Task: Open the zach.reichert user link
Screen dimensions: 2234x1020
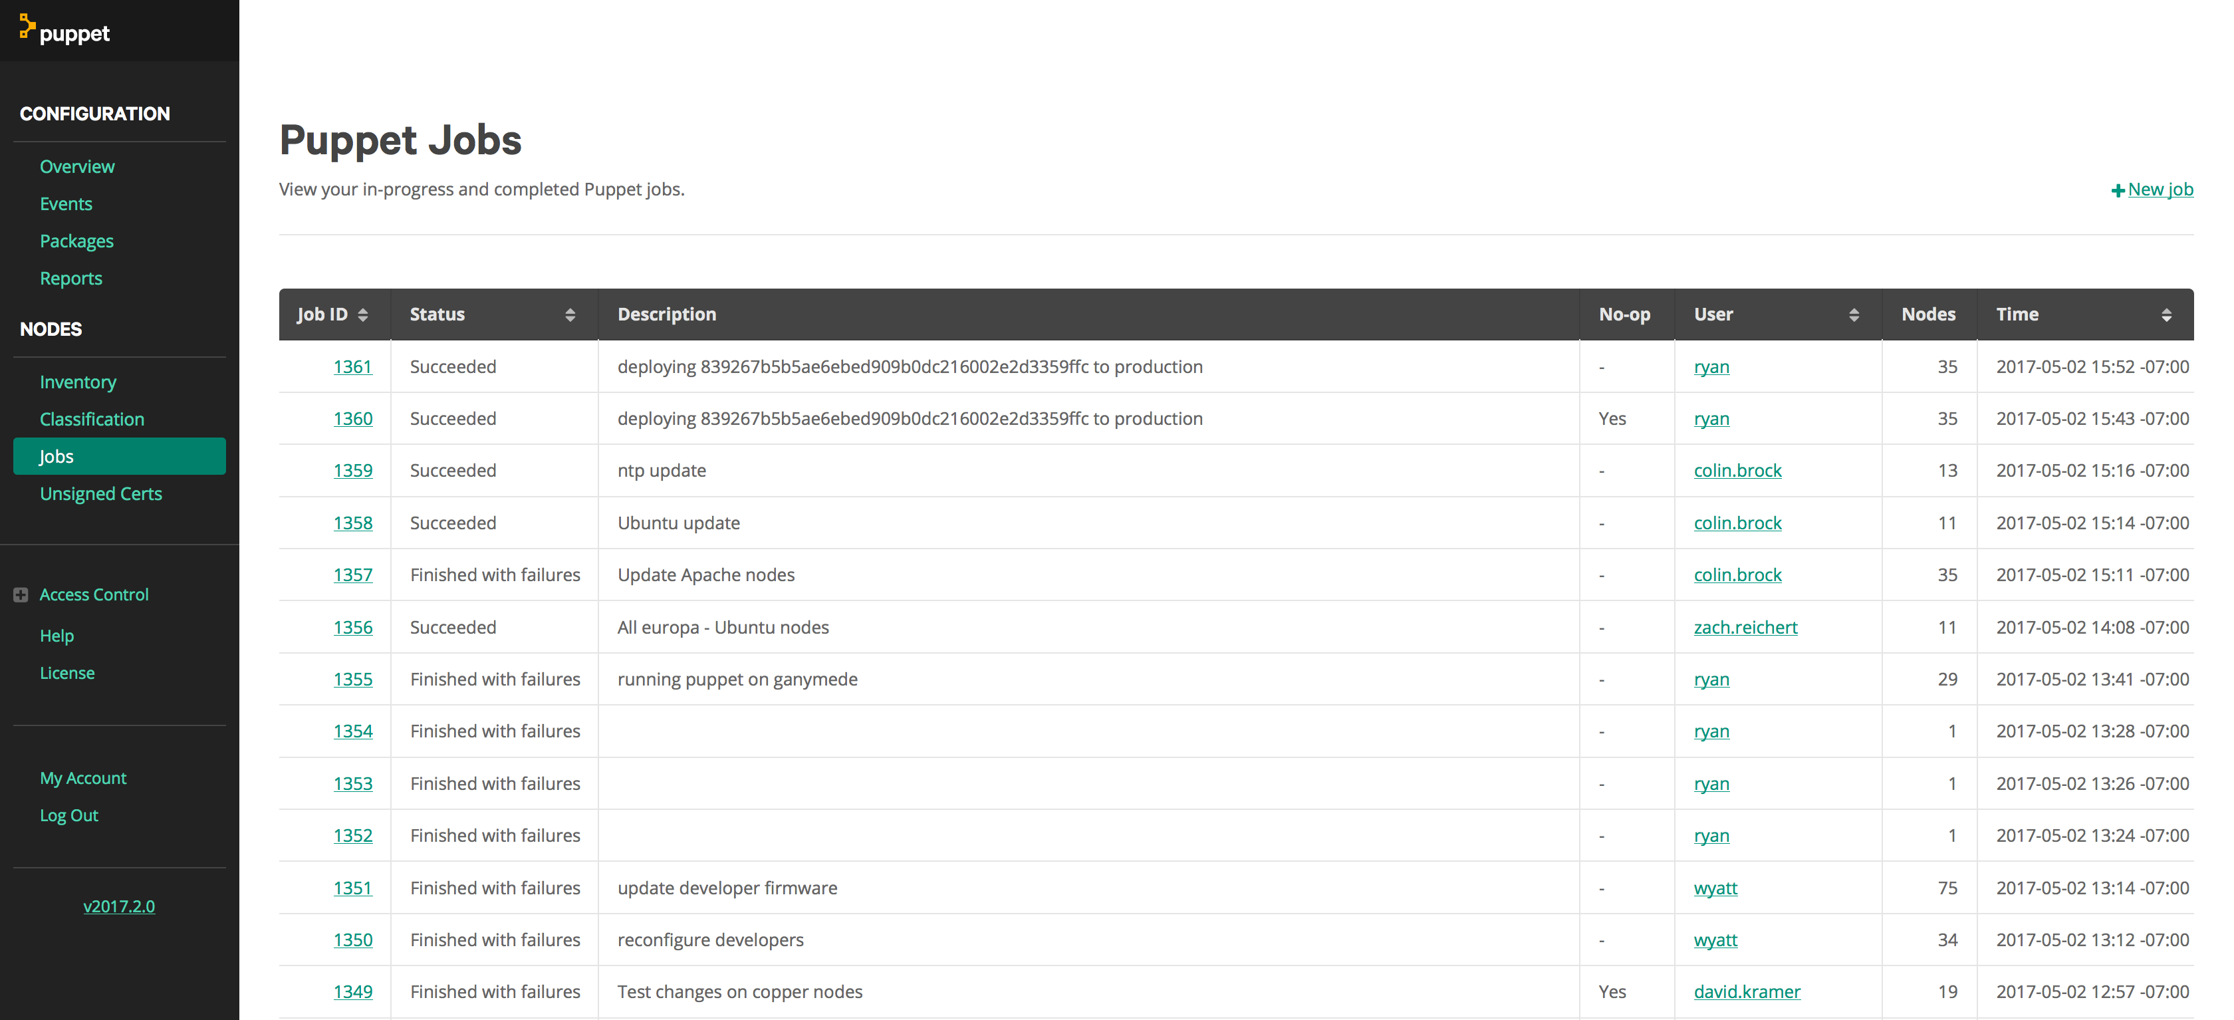Action: click(1745, 627)
